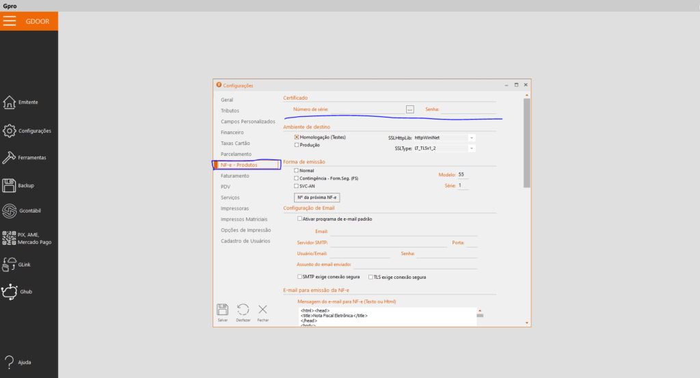Click the Configurações gear icon in sidebar
The height and width of the screenshot is (378, 700).
10,131
